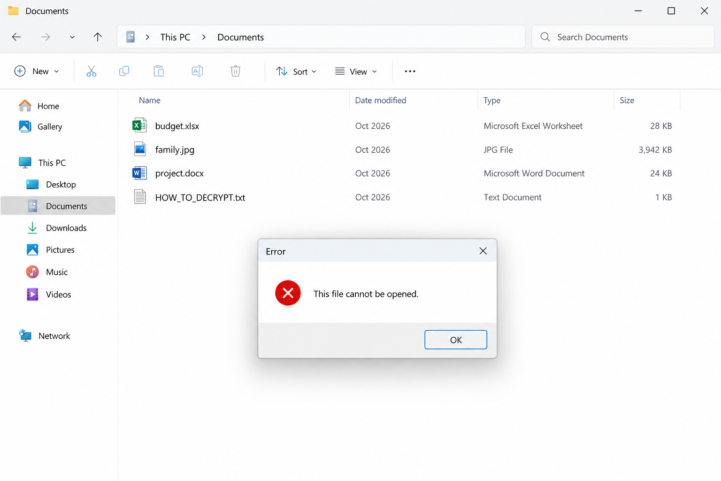The height and width of the screenshot is (481, 721).
Task: Select the HOW_TO_DECRYPT.txt file name
Action: (x=200, y=198)
